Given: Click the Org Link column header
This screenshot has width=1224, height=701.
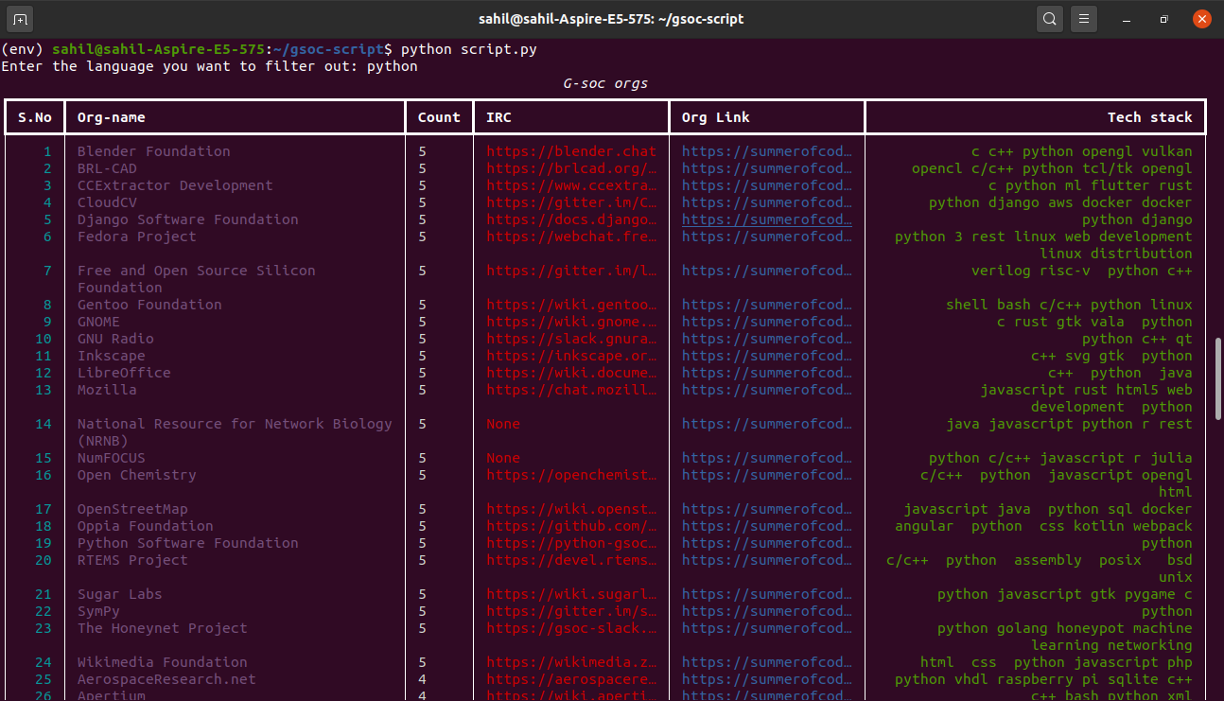Looking at the screenshot, I should tap(716, 117).
